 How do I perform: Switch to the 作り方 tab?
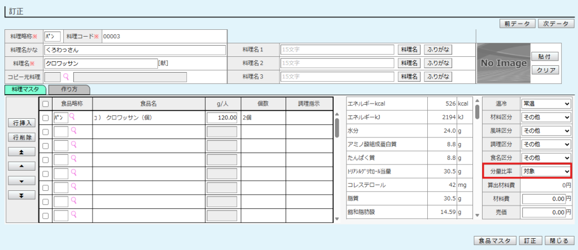[69, 89]
